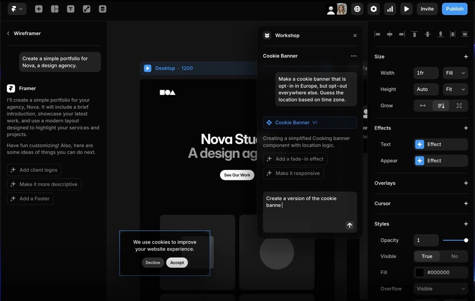Click the Preview play button
This screenshot has height=301, width=475.
(x=407, y=9)
